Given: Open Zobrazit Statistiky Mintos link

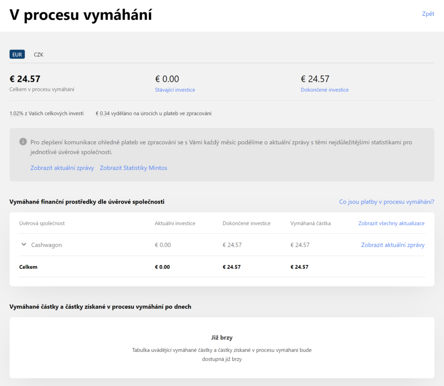Looking at the screenshot, I should [x=134, y=168].
